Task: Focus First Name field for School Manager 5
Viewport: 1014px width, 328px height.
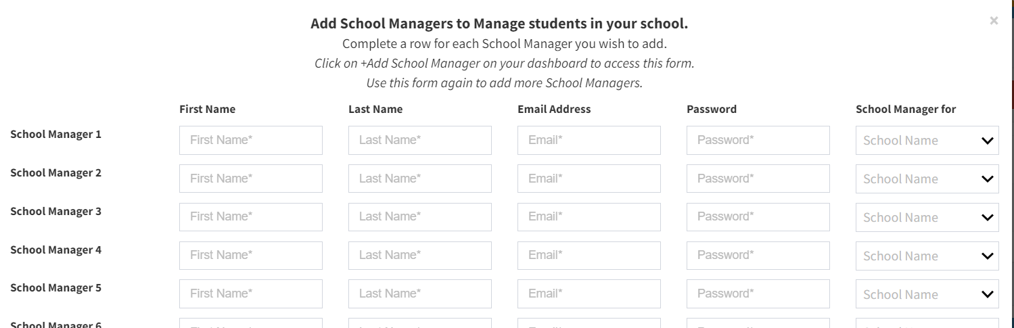Action: point(250,294)
